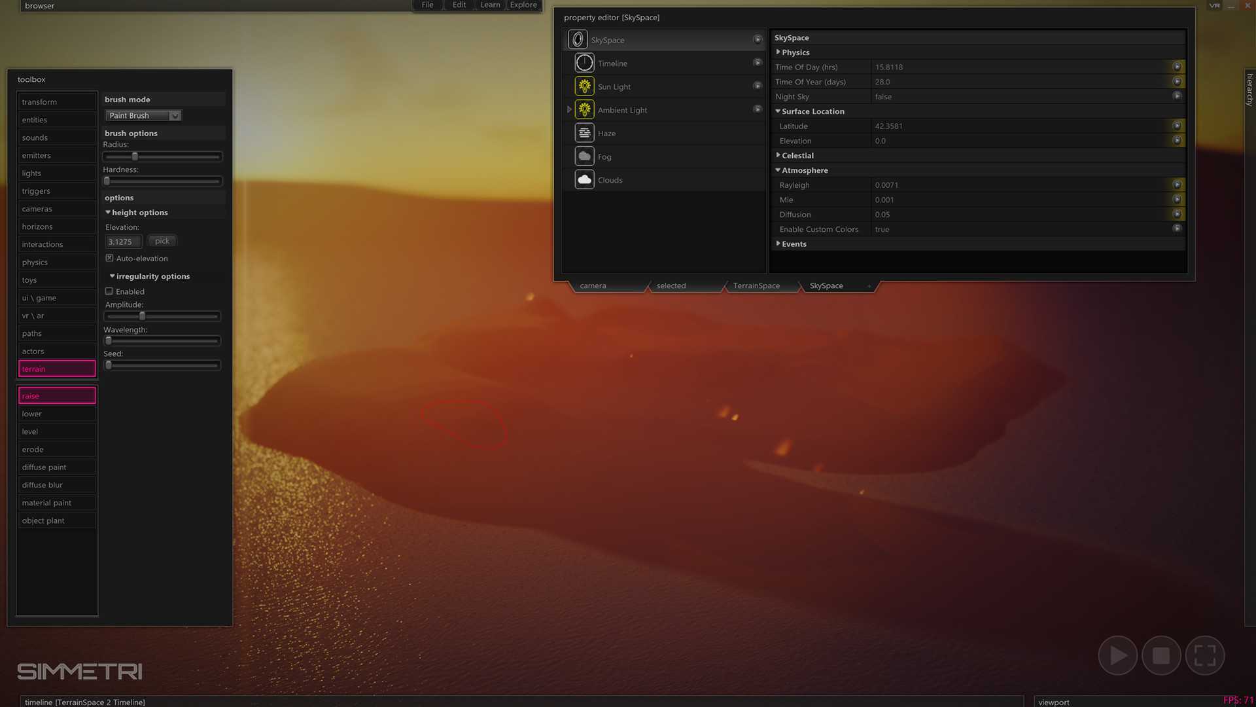Image resolution: width=1256 pixels, height=707 pixels.
Task: Click the arrow button on Ambient Light row
Action: [758, 109]
